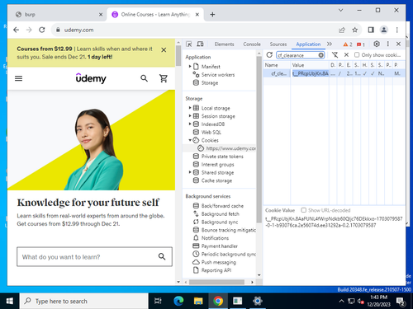Select the Application tab
413x309 pixels.
(x=308, y=44)
